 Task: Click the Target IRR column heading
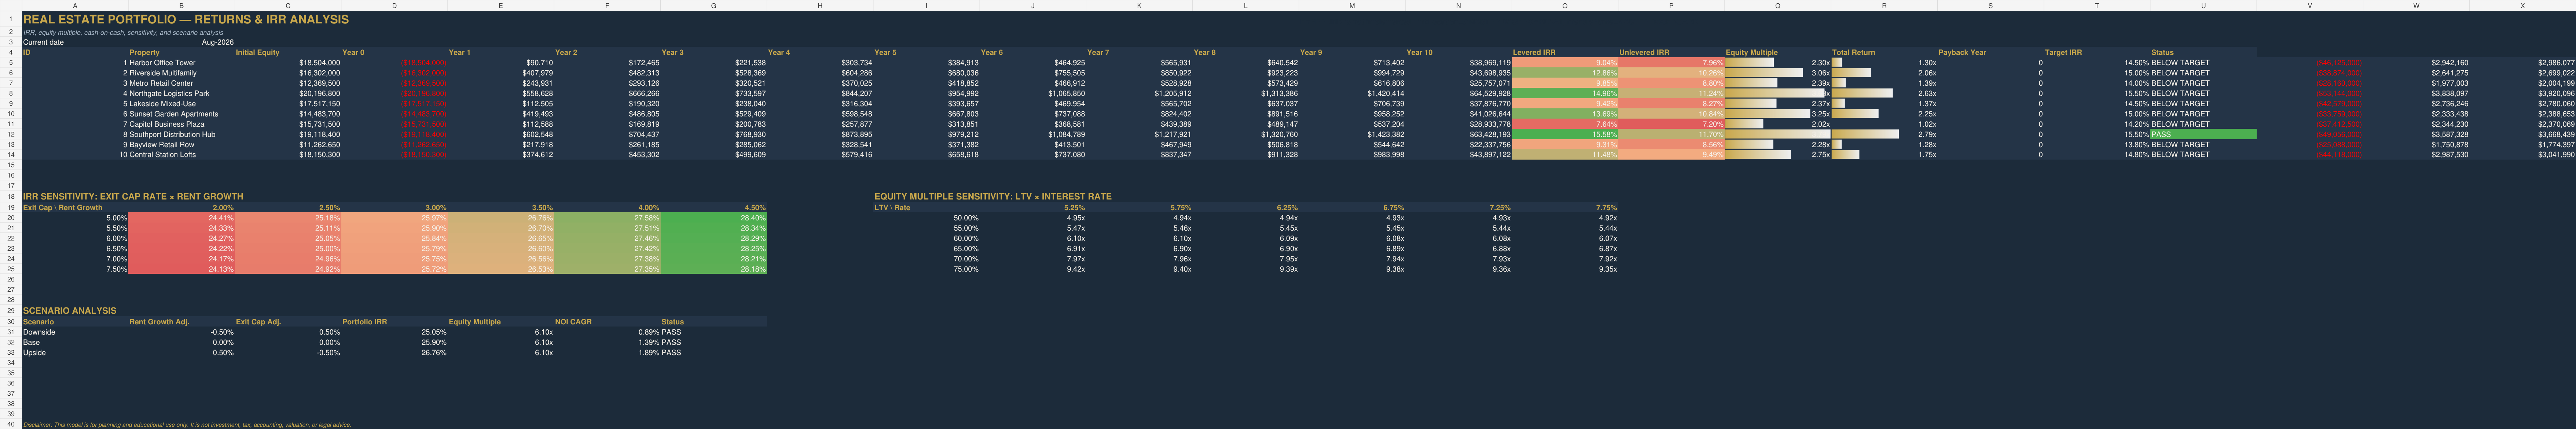[x=2097, y=53]
